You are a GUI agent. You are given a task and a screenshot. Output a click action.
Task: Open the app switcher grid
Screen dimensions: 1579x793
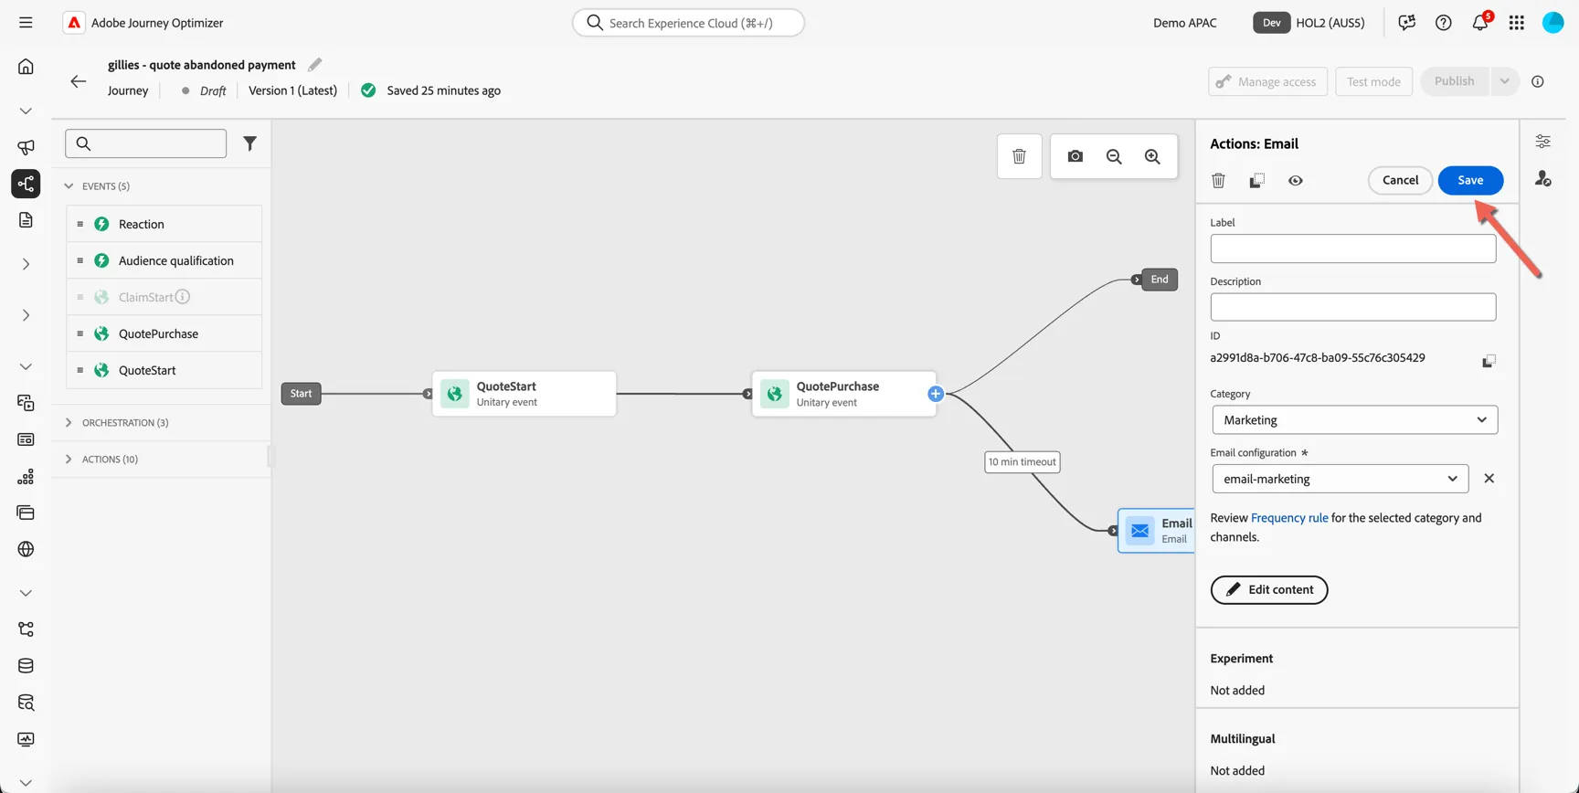1517,23
